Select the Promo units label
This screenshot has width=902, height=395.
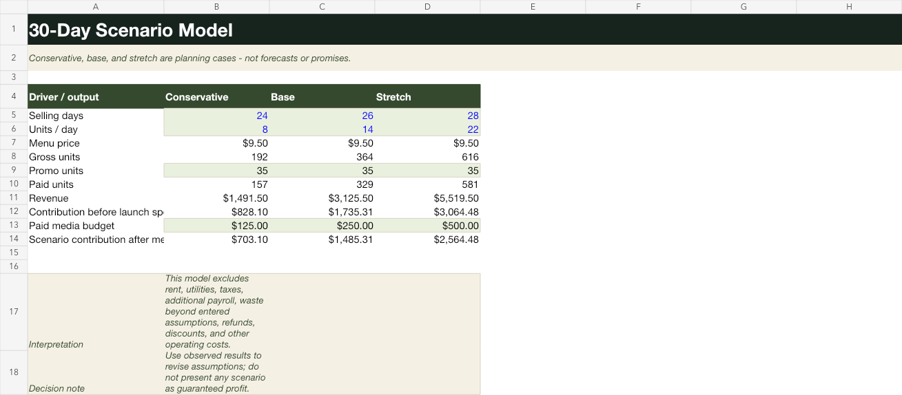coord(96,171)
